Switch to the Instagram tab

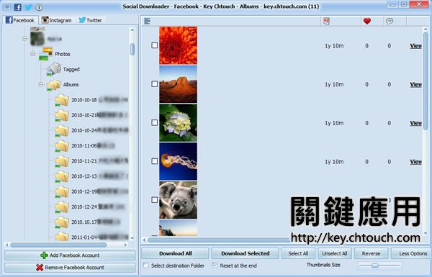point(56,20)
